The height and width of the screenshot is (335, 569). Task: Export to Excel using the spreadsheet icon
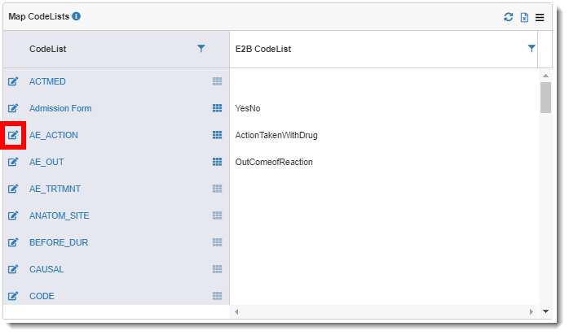[524, 17]
